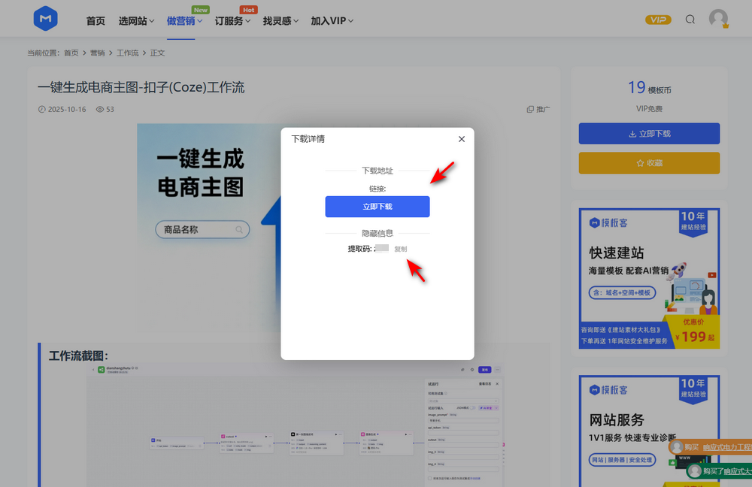The image size is (752, 487).
Task: Click the blue hexagon site logo
Action: (46, 20)
